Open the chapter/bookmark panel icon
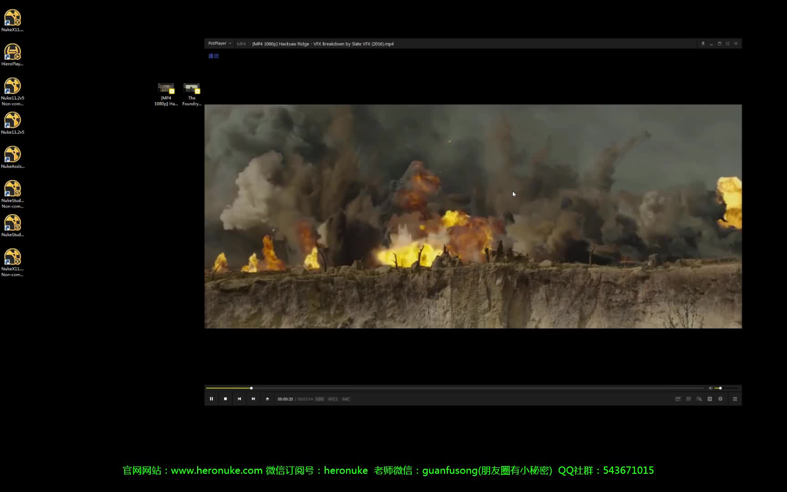This screenshot has height=492, width=787. (x=710, y=399)
